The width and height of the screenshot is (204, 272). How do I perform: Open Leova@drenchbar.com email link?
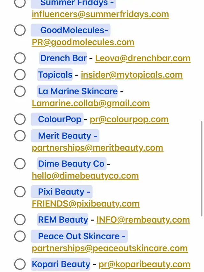coord(142,58)
